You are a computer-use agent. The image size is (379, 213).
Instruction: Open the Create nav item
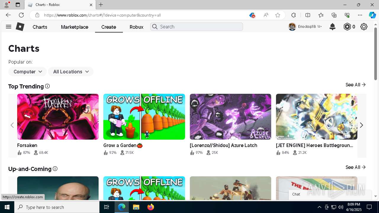[109, 27]
